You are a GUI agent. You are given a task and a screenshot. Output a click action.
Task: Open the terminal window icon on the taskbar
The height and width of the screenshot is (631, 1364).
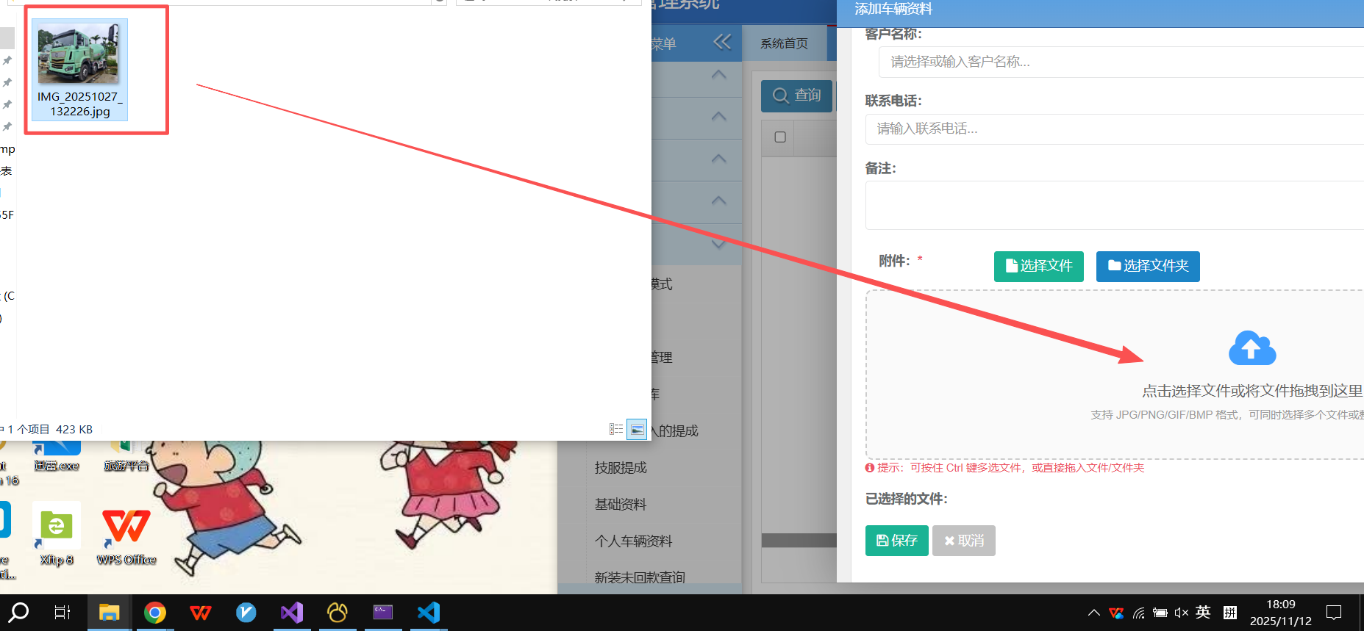(x=383, y=612)
